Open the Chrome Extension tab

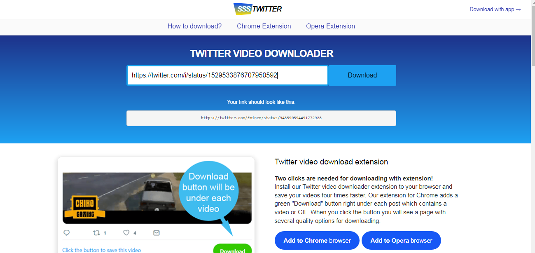(264, 26)
